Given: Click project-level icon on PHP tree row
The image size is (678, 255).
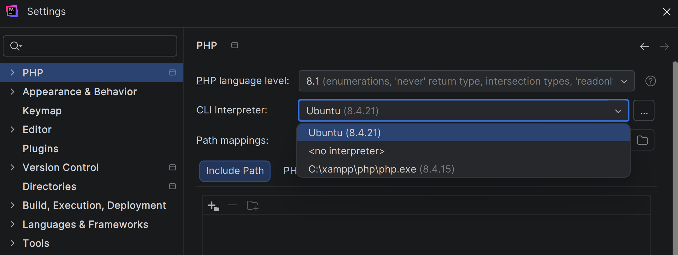Looking at the screenshot, I should pyautogui.click(x=172, y=72).
